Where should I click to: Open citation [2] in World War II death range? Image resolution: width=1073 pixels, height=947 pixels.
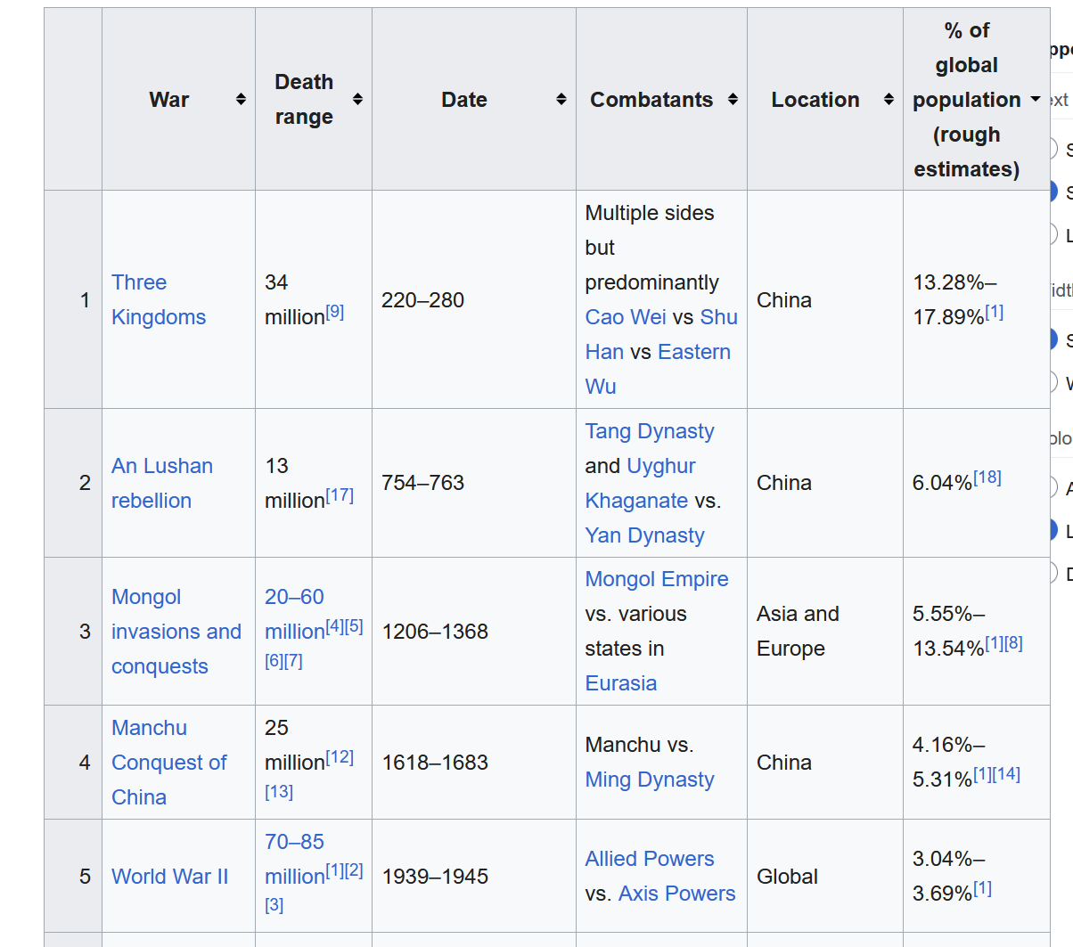(354, 870)
